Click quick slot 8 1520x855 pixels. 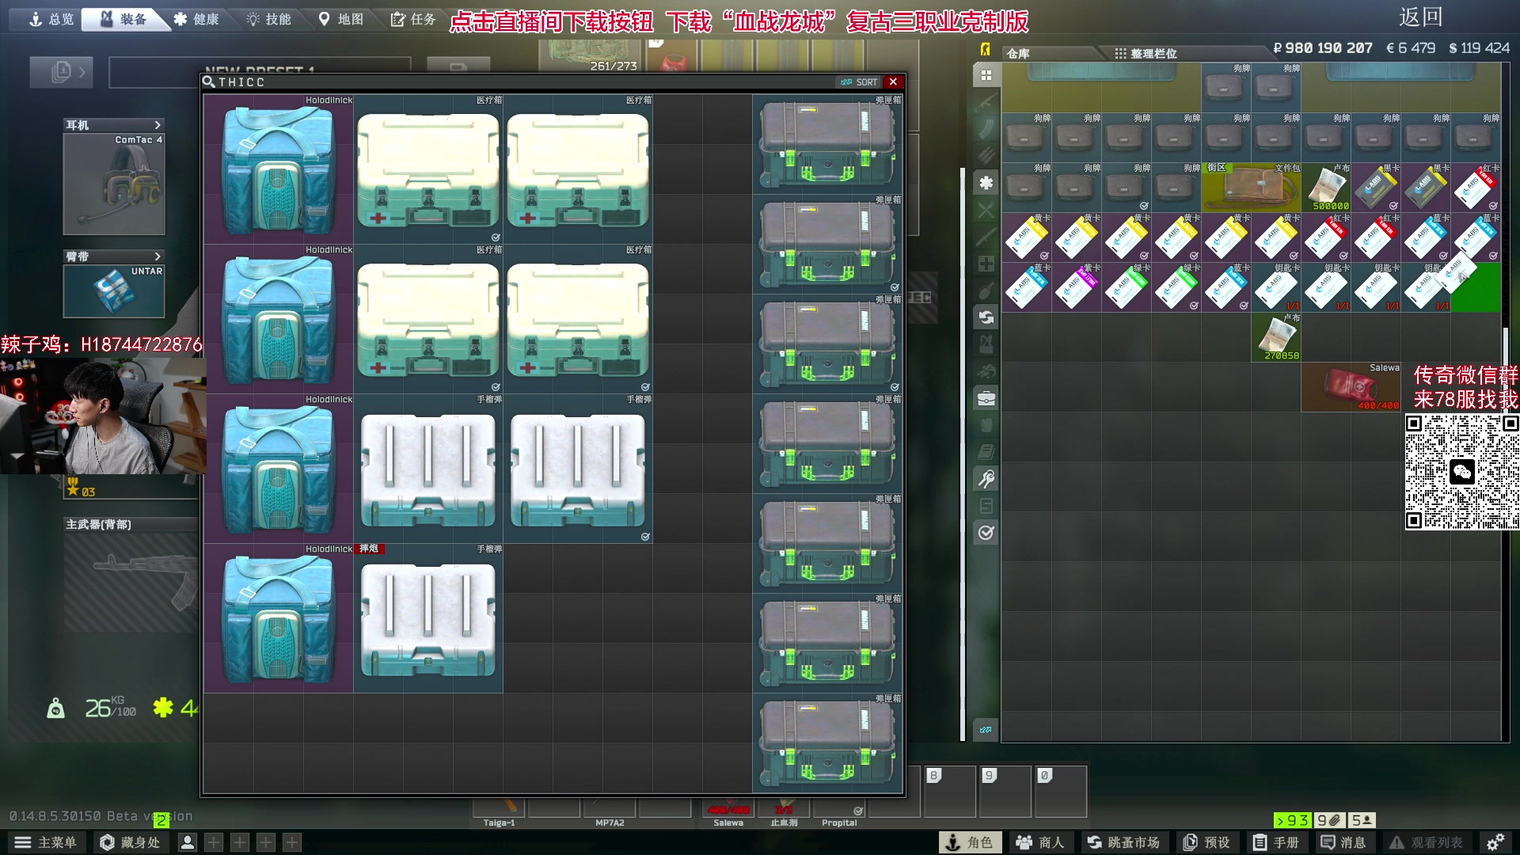pyautogui.click(x=950, y=791)
